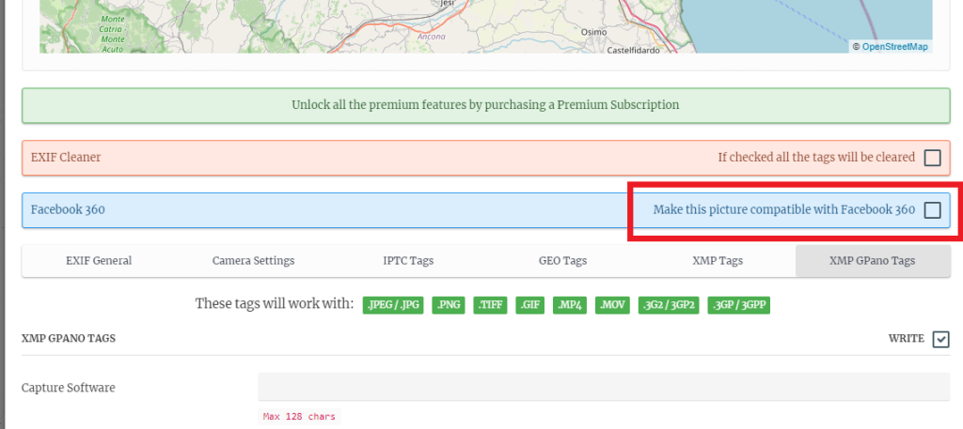Click the .MP4 format badge
The width and height of the screenshot is (963, 429).
pos(570,305)
